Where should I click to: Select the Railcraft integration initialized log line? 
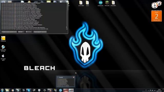(x=19, y=7)
